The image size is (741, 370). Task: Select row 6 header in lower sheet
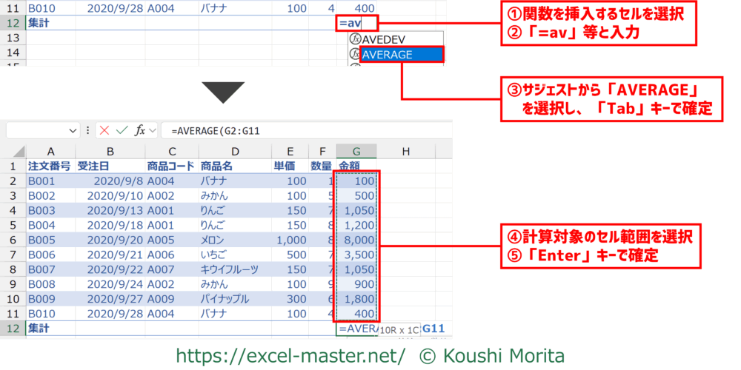pyautogui.click(x=12, y=240)
